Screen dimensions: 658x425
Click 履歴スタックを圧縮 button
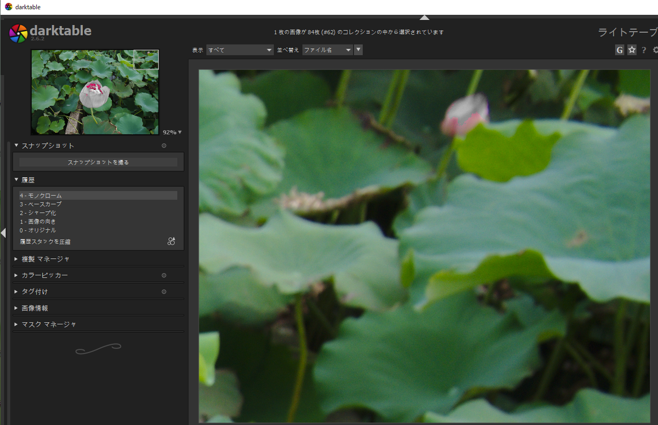click(45, 241)
